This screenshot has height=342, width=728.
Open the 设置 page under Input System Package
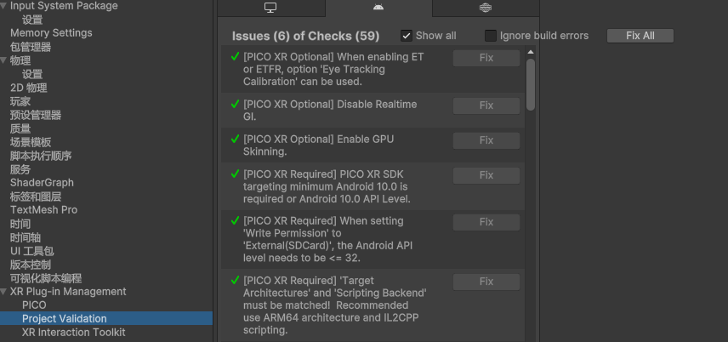pyautogui.click(x=32, y=20)
